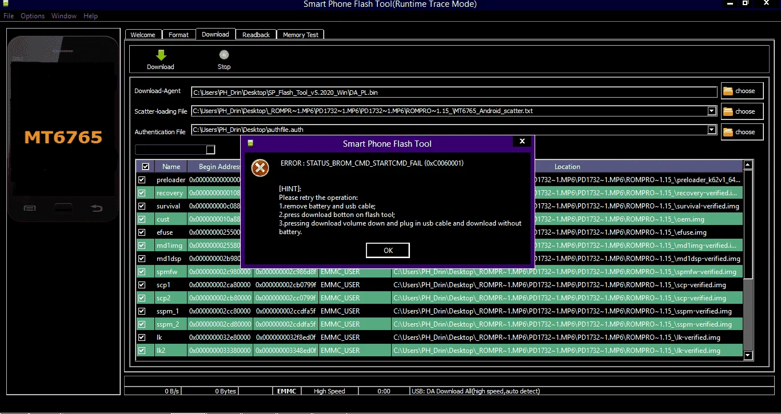The image size is (781, 414).
Task: Click the partition table vertical scrollbar thumb
Action: tap(748, 224)
